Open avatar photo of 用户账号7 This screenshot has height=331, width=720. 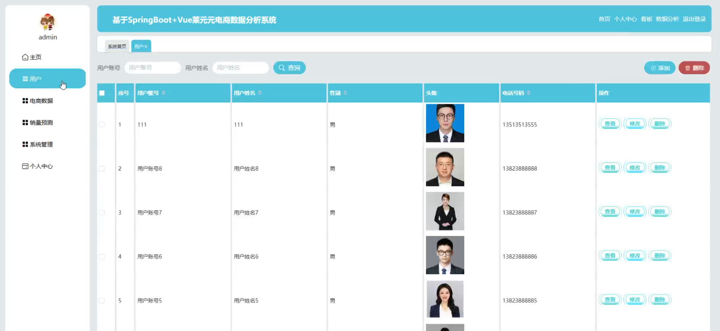[445, 211]
